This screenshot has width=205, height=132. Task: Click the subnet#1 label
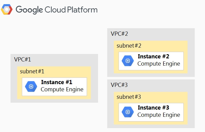(32, 71)
